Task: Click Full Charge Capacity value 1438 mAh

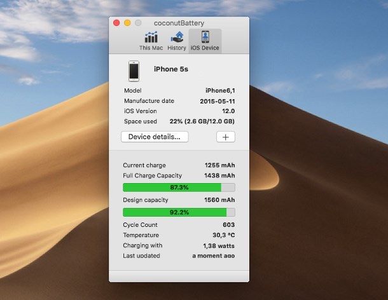Action: pyautogui.click(x=219, y=175)
